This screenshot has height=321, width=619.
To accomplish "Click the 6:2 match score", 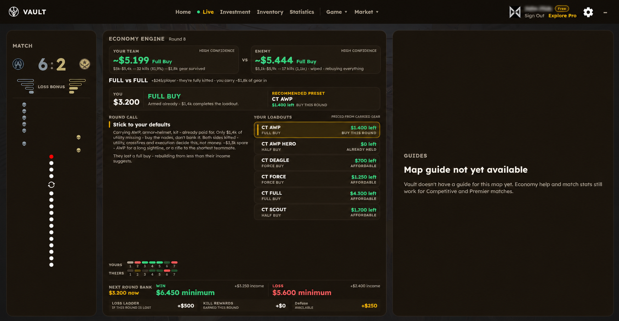I will 52,64.
